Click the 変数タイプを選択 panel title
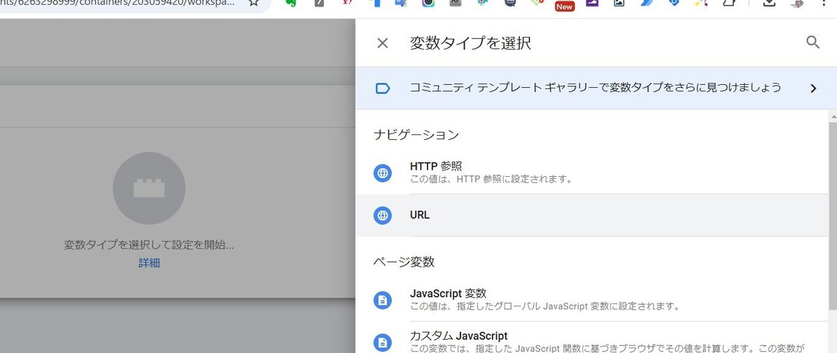Screen dimensions: 837x353 coord(470,43)
